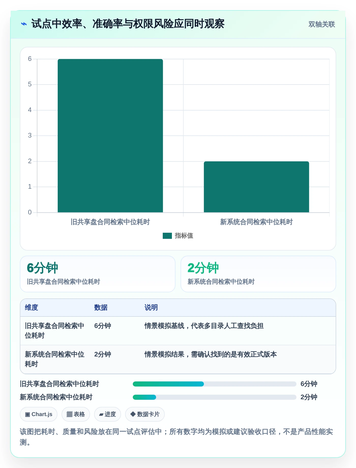Click the y-axis tick label 0

coord(30,212)
